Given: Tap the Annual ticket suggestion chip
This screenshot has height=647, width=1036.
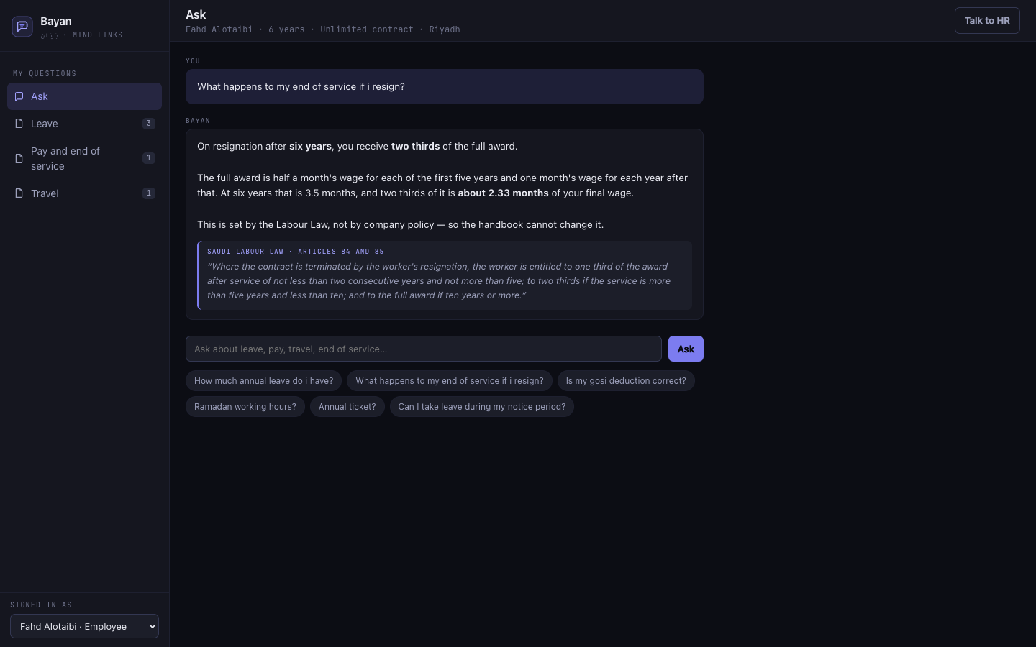Looking at the screenshot, I should (347, 407).
